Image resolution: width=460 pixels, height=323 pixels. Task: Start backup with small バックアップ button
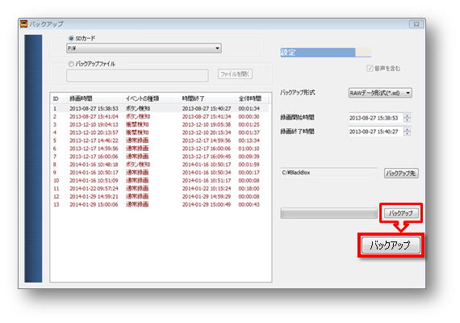pos(401,213)
